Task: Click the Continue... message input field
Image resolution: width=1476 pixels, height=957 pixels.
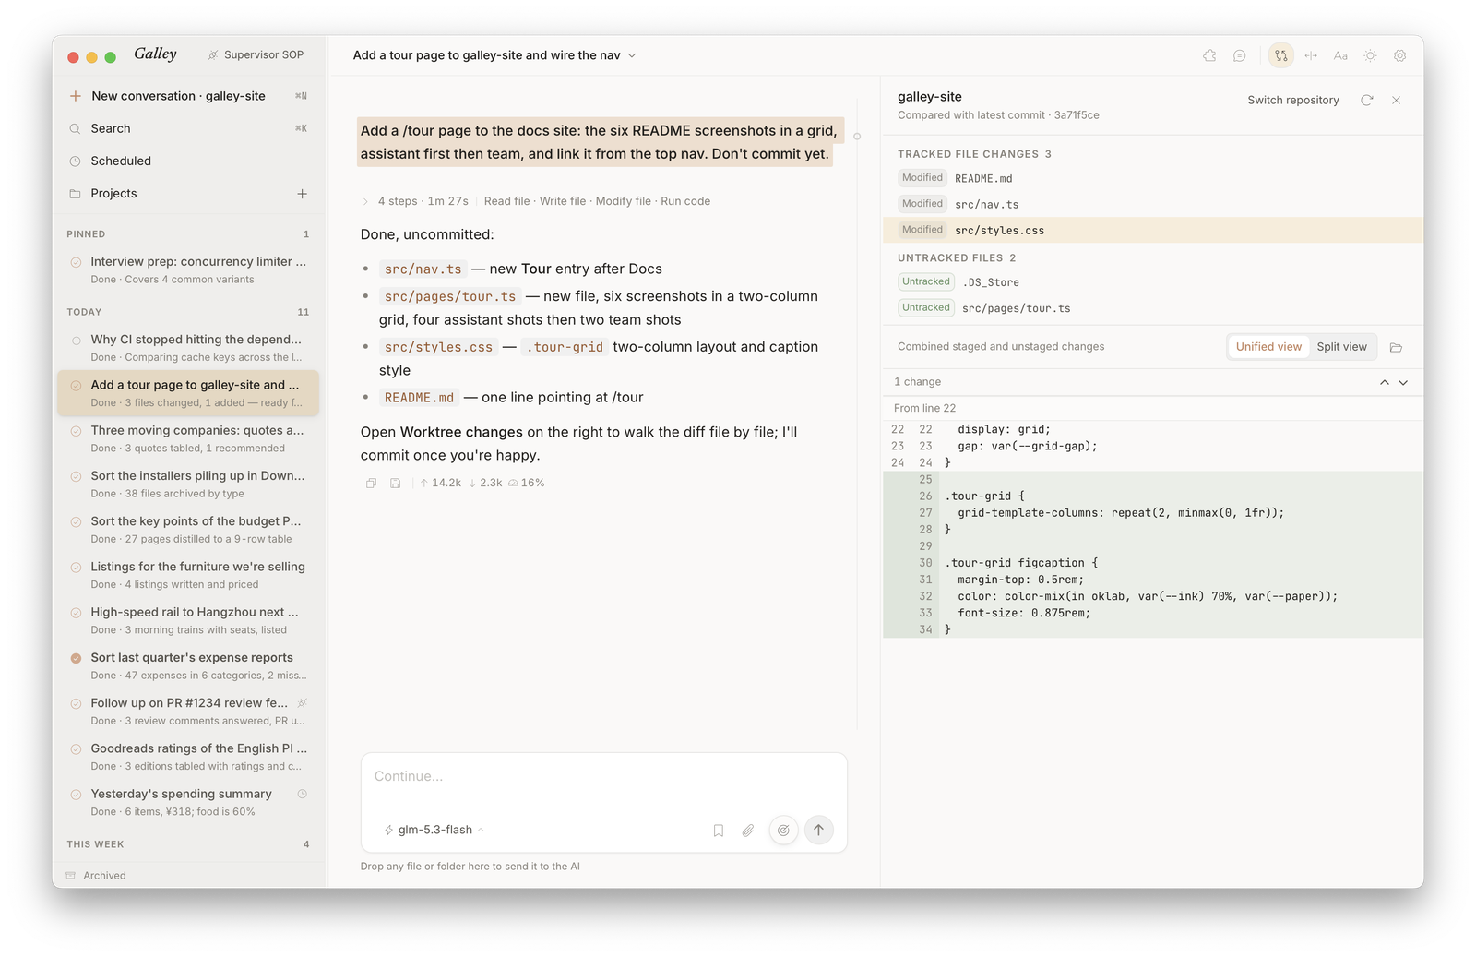Action: pyautogui.click(x=603, y=777)
